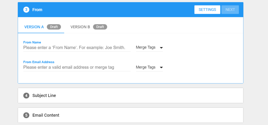The width and height of the screenshot is (268, 125).
Task: Click the 'From Name' field label
Action: pos(32,42)
